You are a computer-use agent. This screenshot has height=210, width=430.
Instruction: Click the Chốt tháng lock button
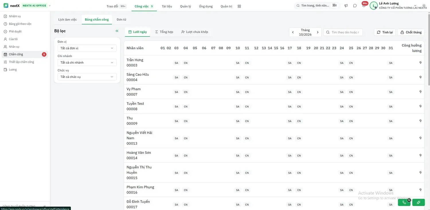(x=411, y=32)
